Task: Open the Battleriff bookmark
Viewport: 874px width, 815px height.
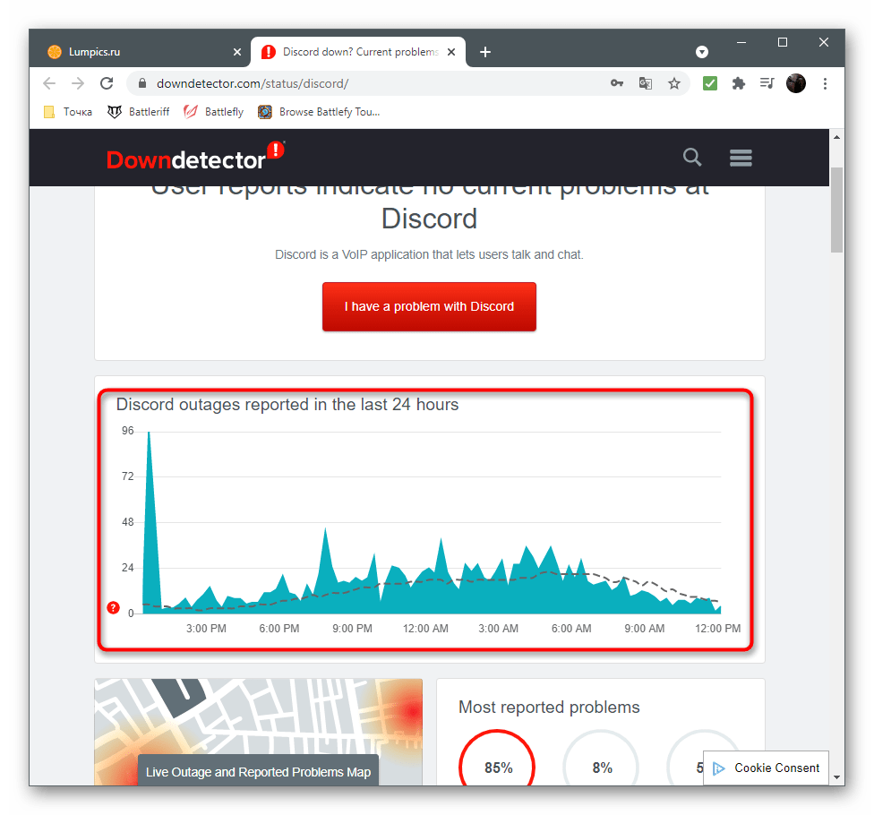Action: pyautogui.click(x=139, y=112)
